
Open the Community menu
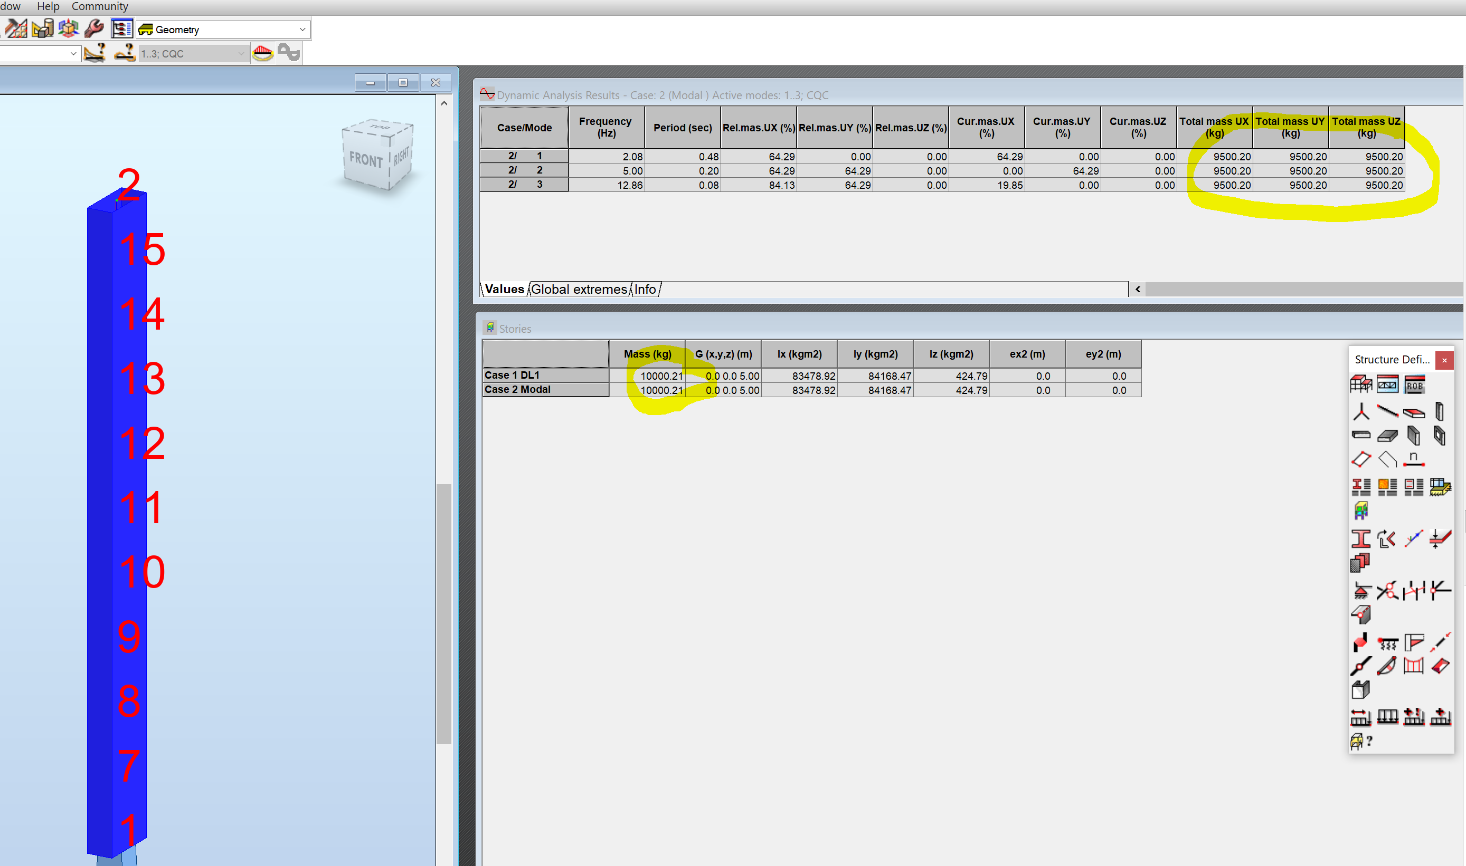(99, 6)
